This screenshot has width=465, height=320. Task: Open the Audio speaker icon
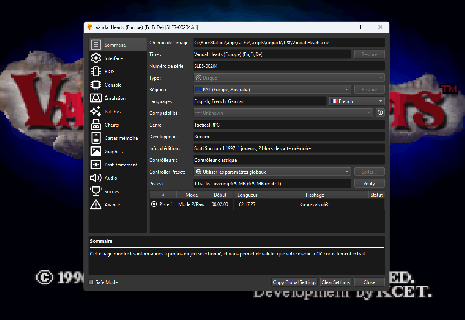96,178
